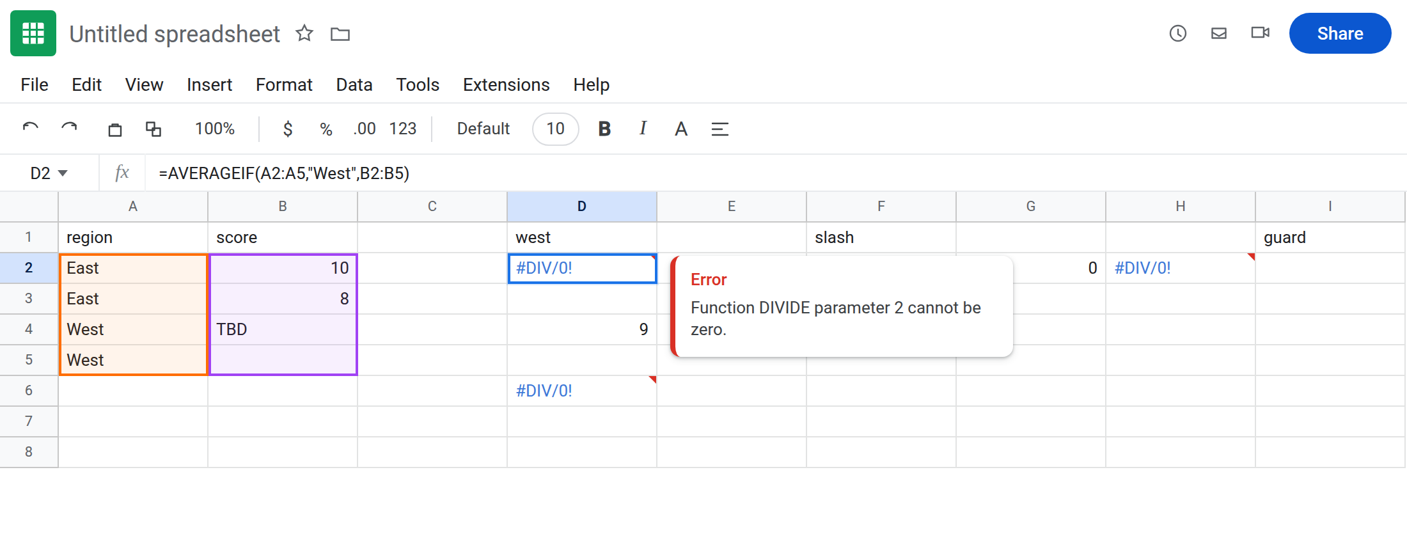Select the cell labeled guard
This screenshot has height=550, width=1407.
pos(1330,237)
